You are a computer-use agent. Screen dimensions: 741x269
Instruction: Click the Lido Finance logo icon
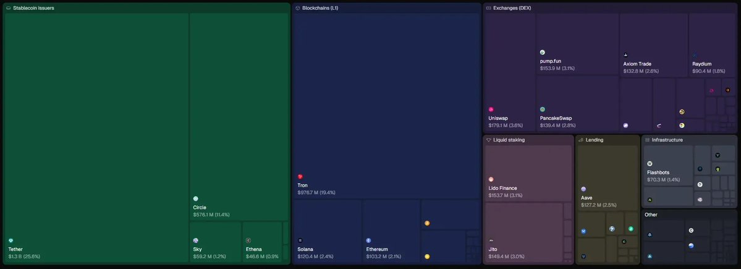click(491, 180)
